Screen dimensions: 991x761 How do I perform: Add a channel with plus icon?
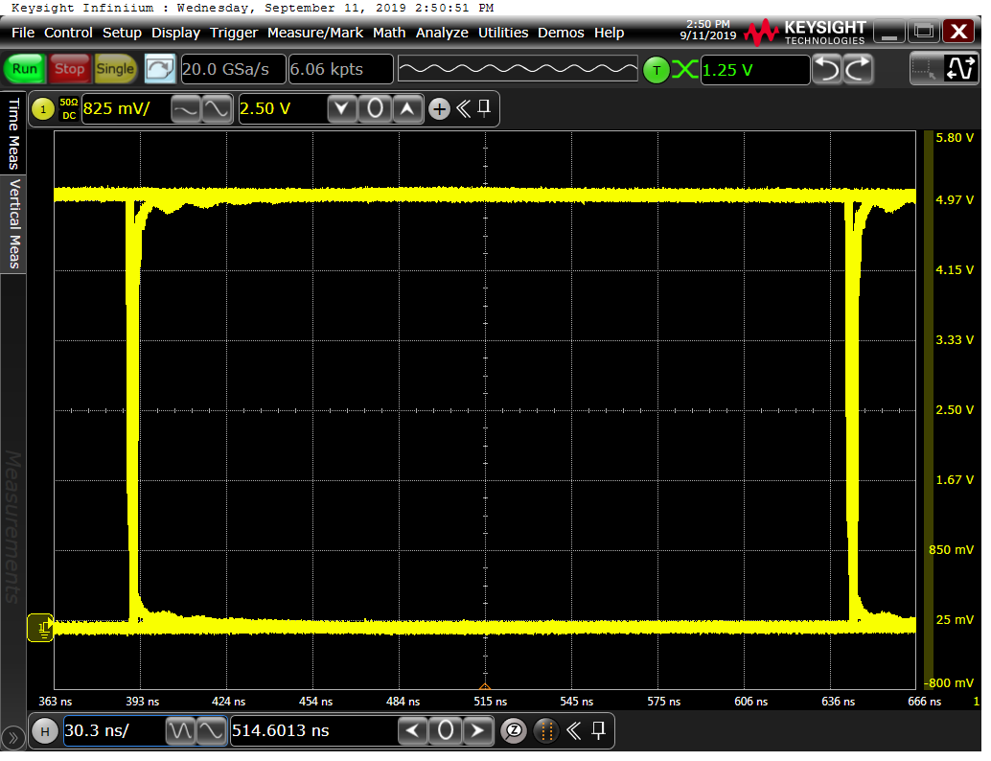pyautogui.click(x=439, y=109)
